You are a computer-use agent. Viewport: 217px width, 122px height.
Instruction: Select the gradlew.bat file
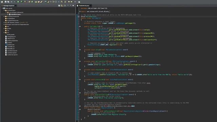pyautogui.click(x=10, y=45)
